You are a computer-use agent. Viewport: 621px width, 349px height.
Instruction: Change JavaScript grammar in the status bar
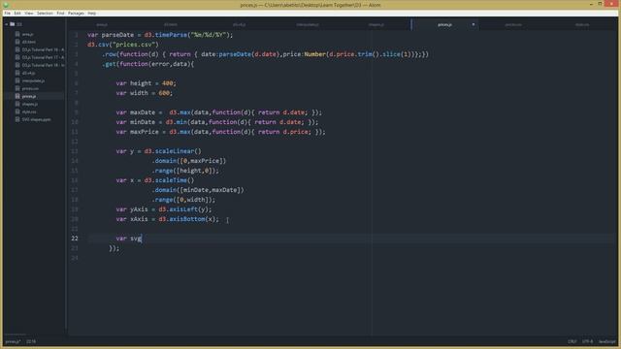[607, 341]
